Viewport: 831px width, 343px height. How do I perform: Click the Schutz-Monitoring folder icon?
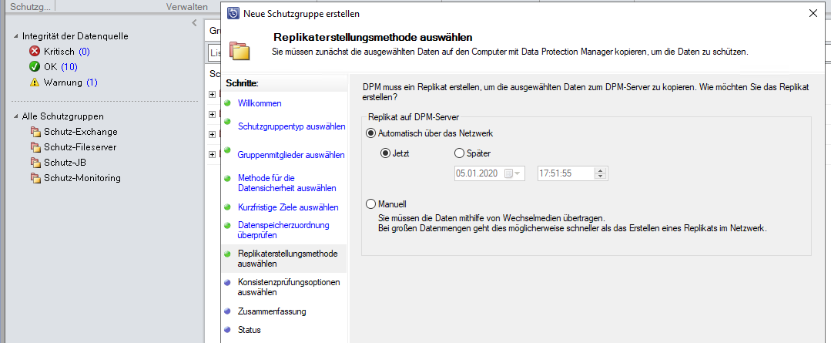click(x=35, y=177)
